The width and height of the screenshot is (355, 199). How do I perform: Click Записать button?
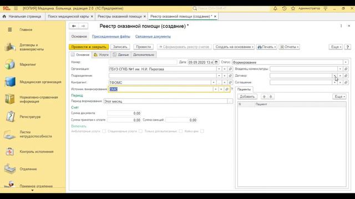[120, 47]
